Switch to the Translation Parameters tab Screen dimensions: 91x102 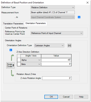pyautogui.click(x=13, y=24)
